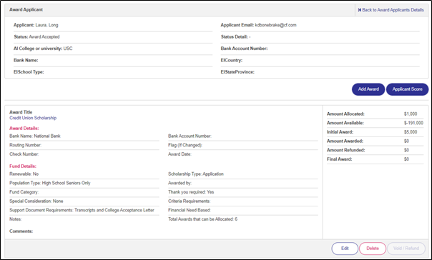Viewport: 432px width, 260px height.
Task: Go back to Award Applicants Details
Action: coord(391,10)
